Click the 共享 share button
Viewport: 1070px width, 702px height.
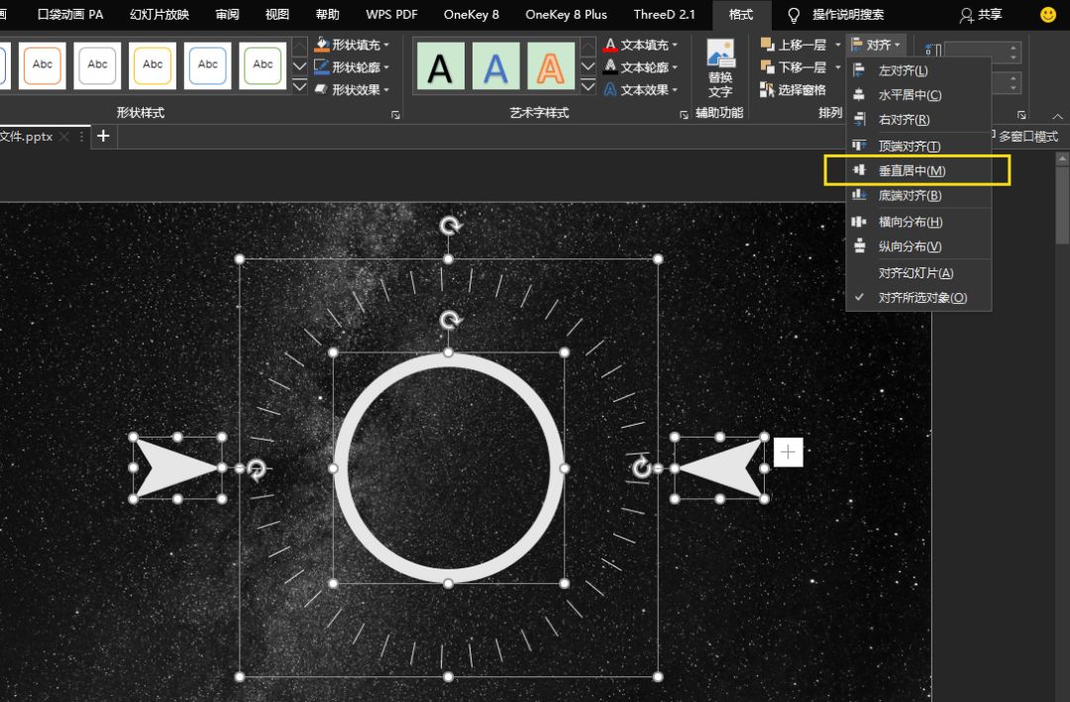pyautogui.click(x=981, y=14)
